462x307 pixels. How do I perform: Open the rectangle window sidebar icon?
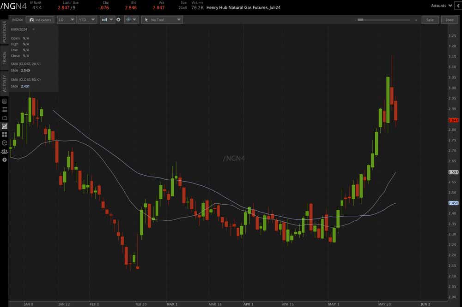click(x=5, y=118)
